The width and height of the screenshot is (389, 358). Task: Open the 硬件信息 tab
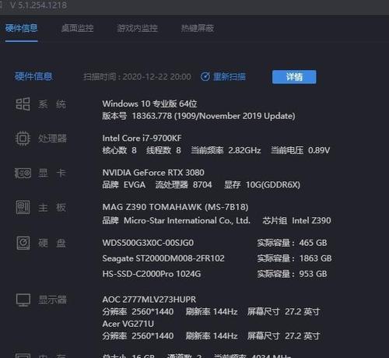pyautogui.click(x=22, y=28)
